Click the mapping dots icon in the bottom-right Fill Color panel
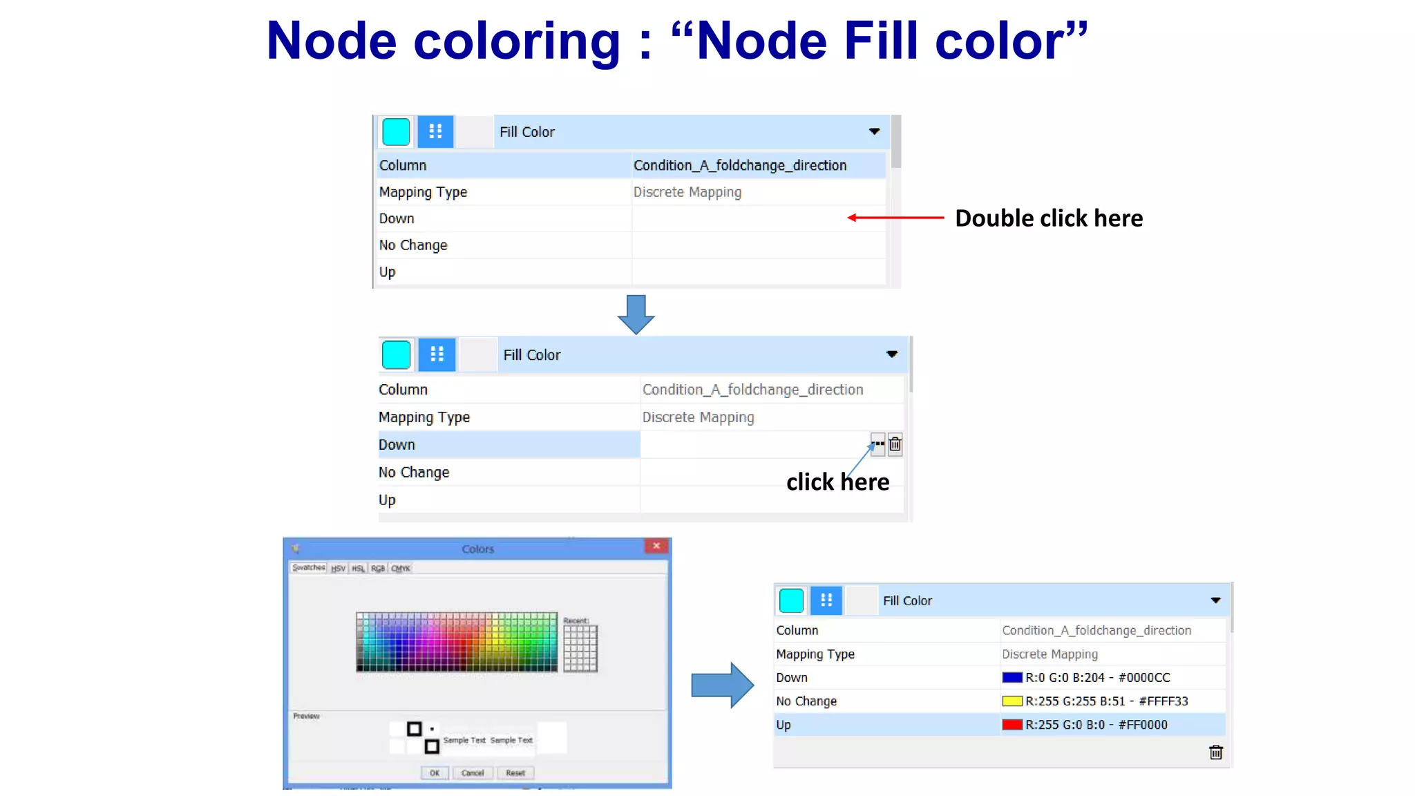The width and height of the screenshot is (1415, 796). (826, 600)
